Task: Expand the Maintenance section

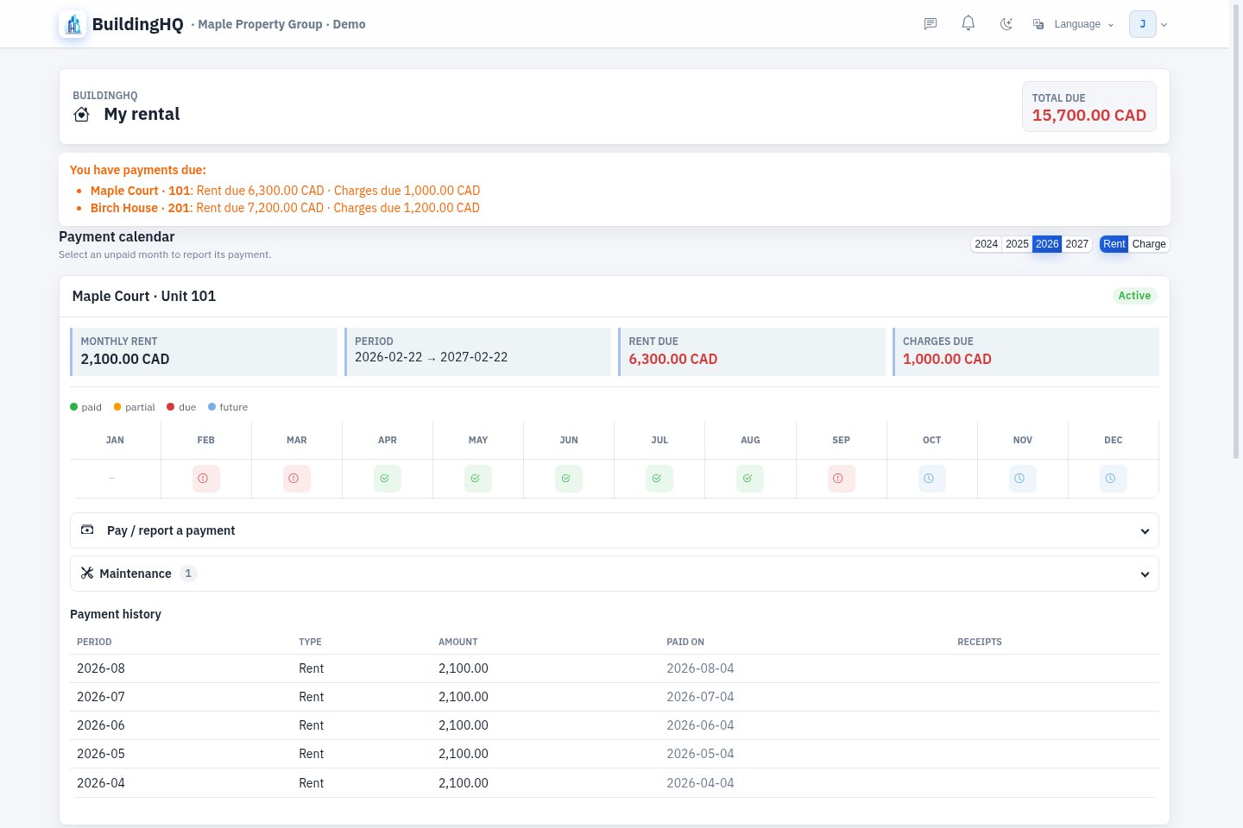Action: (615, 574)
